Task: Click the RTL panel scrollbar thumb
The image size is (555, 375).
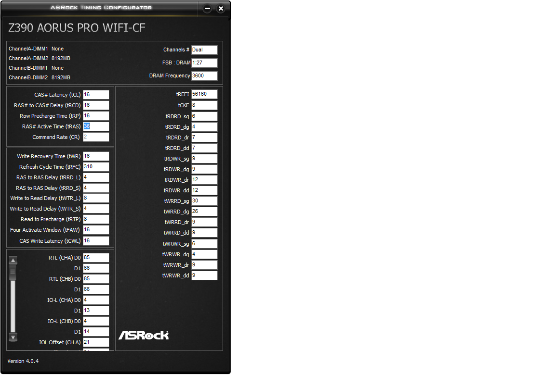Action: click(x=13, y=273)
